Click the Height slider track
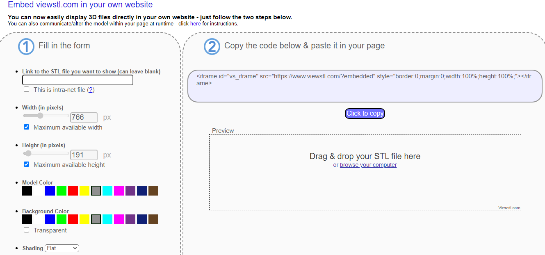Screen dimensions: 545x255 (46, 154)
